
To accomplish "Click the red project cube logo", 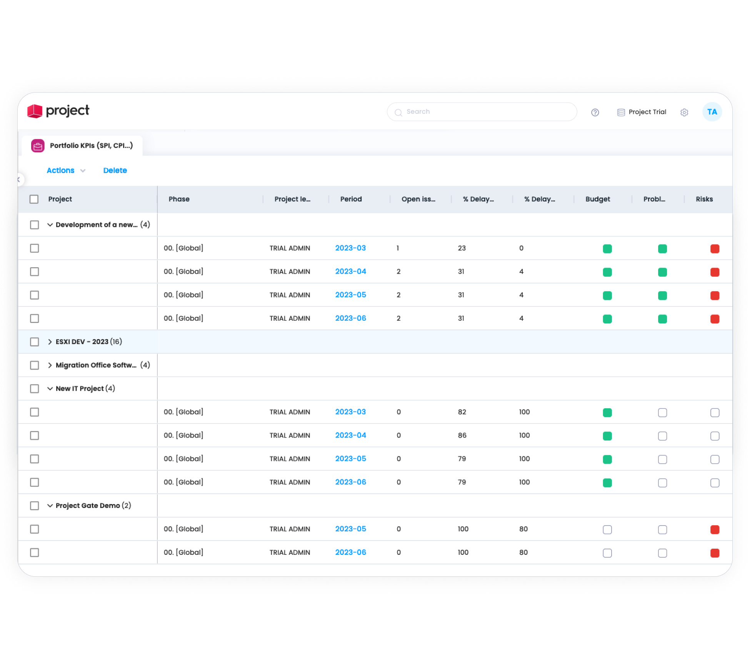I will (x=35, y=111).
